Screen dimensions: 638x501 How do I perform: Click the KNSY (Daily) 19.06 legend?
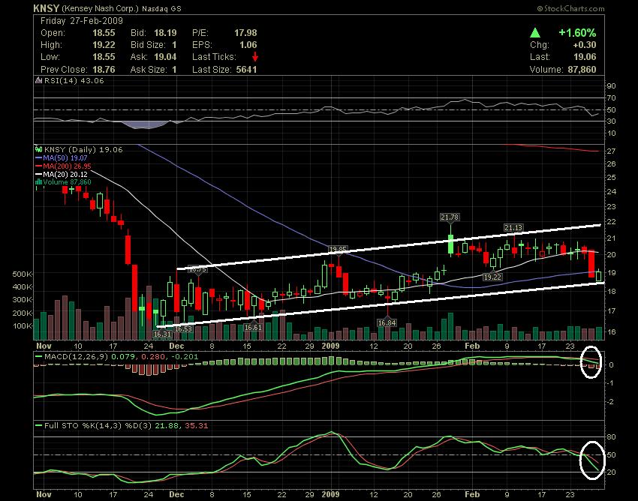83,149
